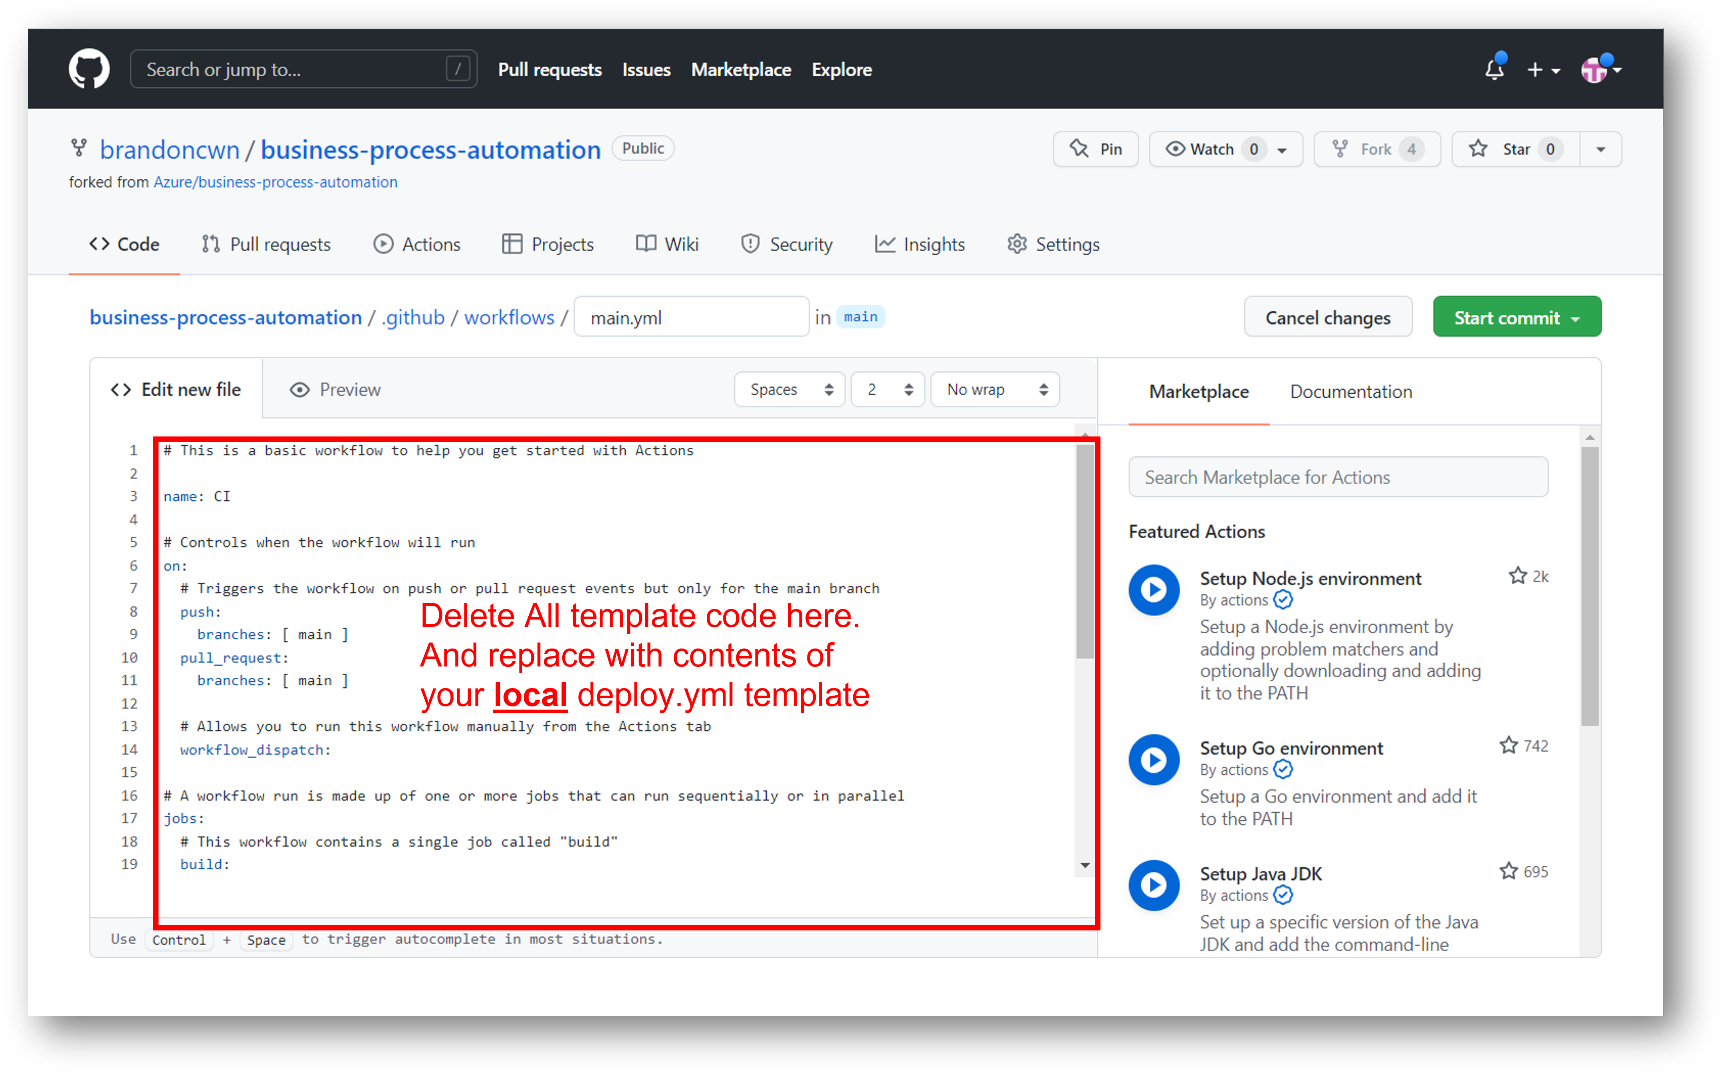Open the indent size 2 dropdown

[888, 390]
